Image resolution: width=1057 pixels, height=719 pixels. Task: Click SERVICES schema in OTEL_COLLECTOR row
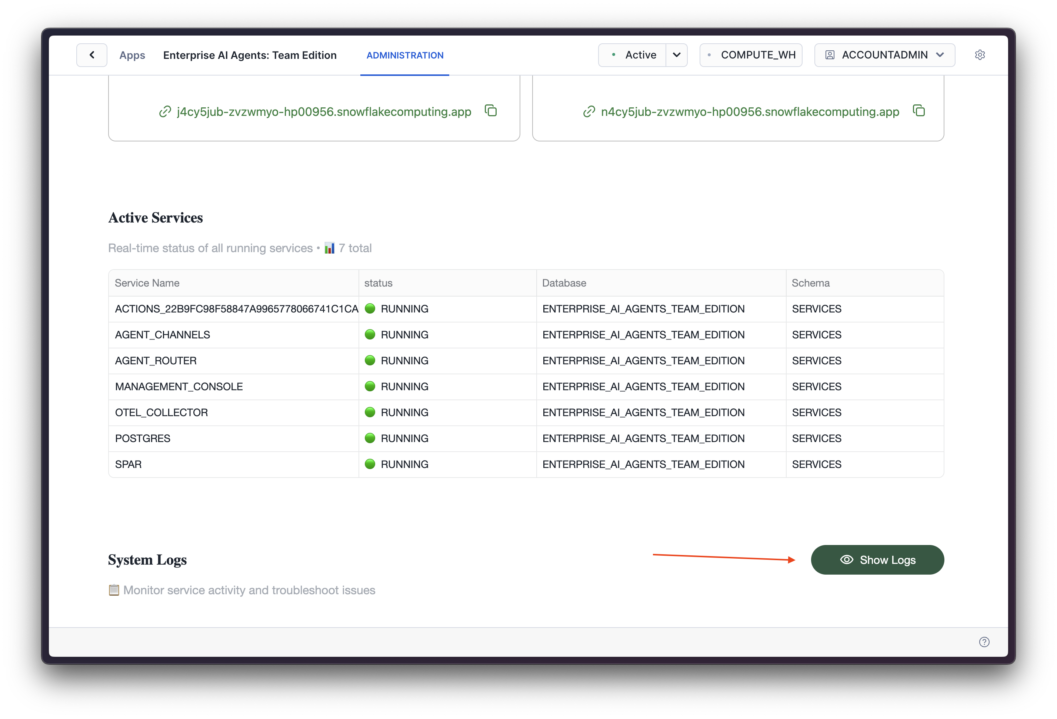(816, 413)
